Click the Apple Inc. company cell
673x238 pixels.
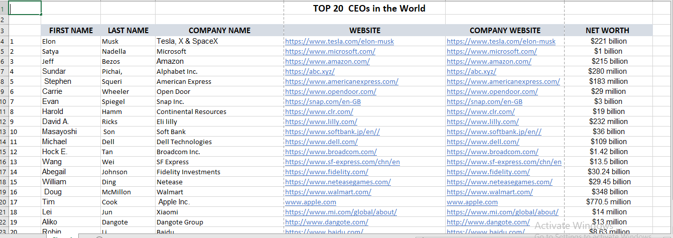click(x=219, y=202)
